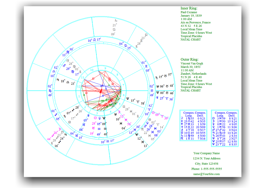
Task: Click the Sun glyph in the composite table
Action: pyautogui.click(x=213, y=118)
